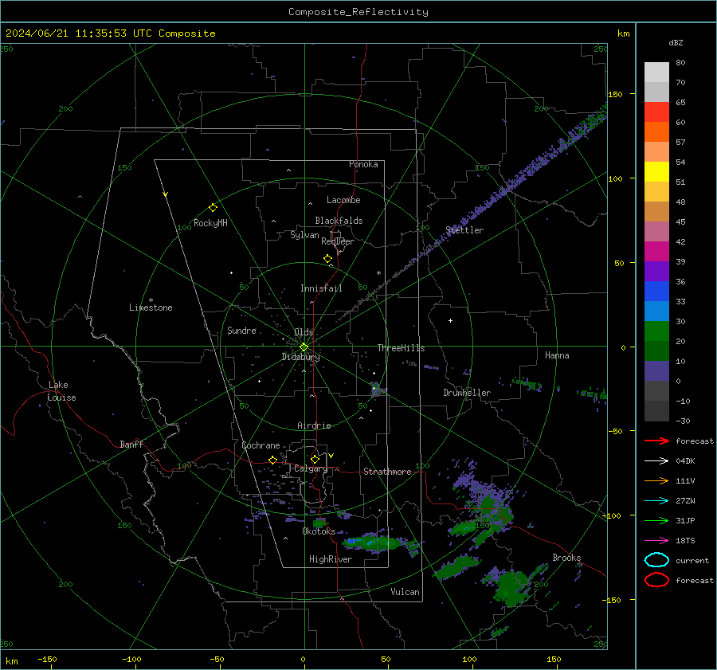Click the Lake Louise label
717x670 pixels.
61,391
